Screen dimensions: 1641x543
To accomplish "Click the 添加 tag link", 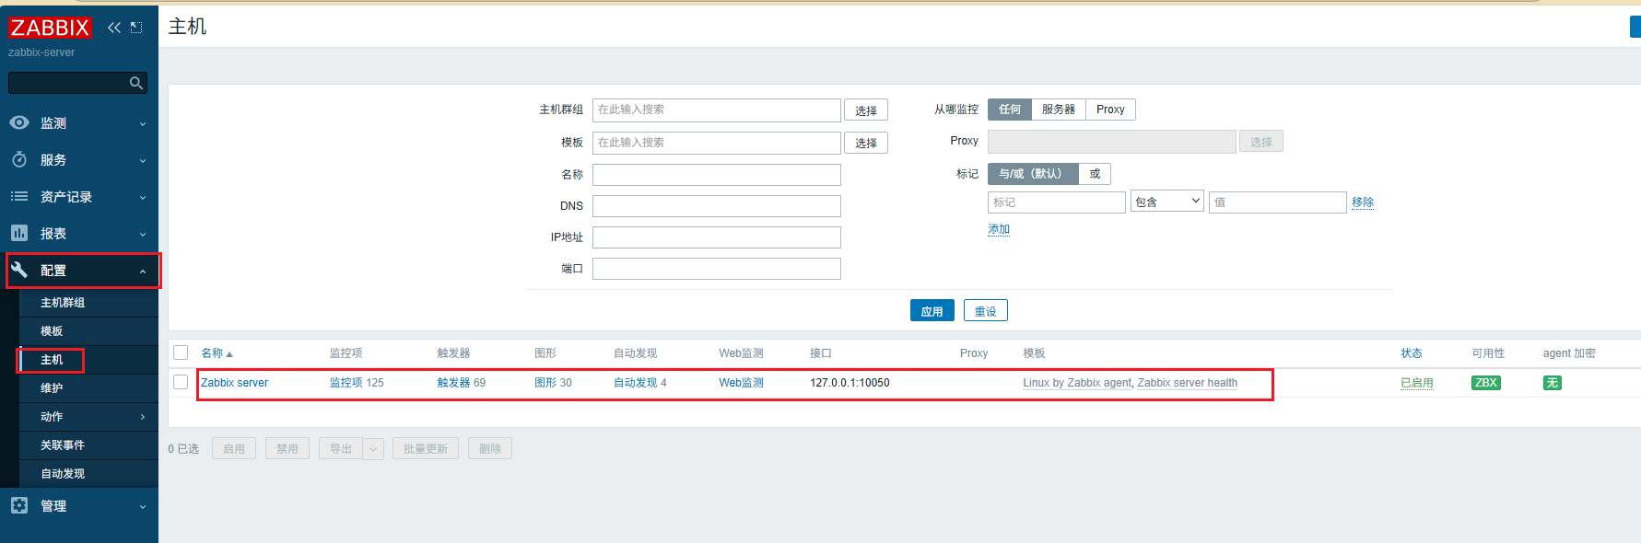I will [999, 229].
